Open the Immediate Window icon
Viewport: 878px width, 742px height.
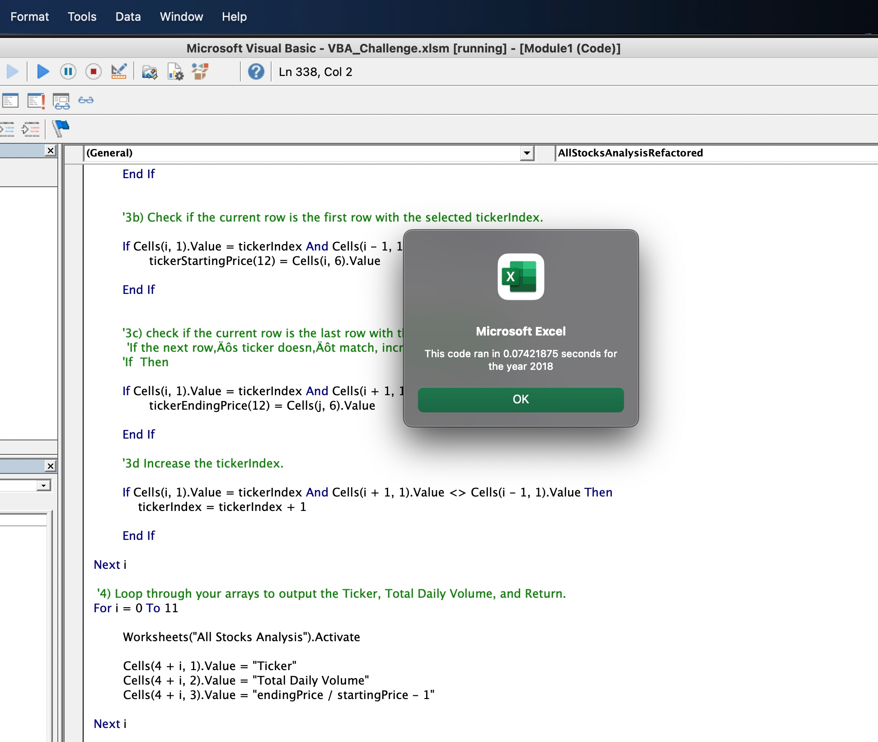click(36, 100)
